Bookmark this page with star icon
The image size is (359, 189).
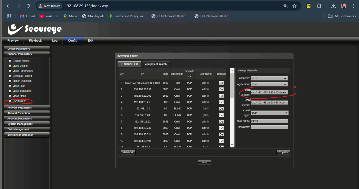(x=295, y=6)
